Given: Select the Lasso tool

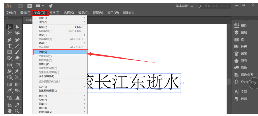Looking at the screenshot, I should tap(17, 33).
